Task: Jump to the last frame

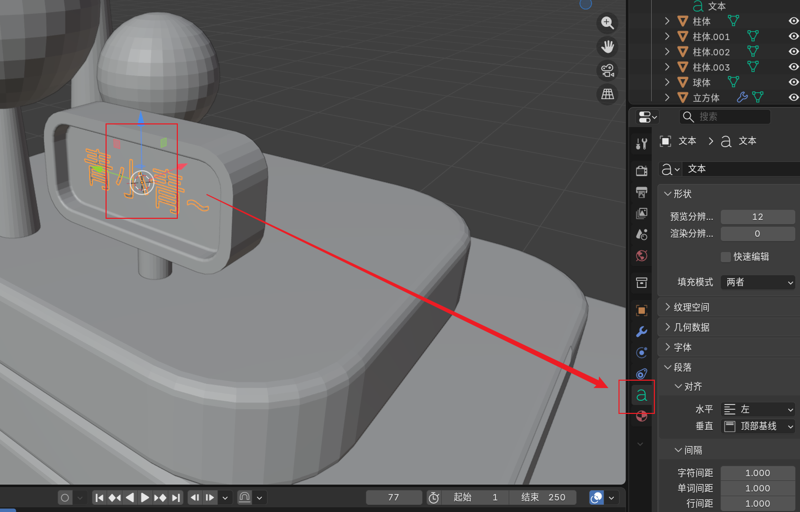Action: point(176,497)
